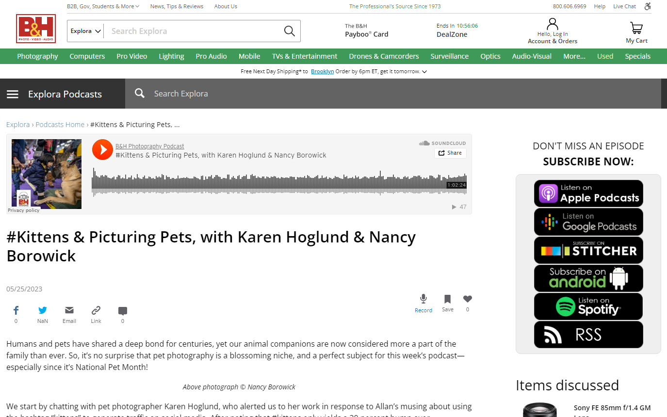Expand B2B, Gov, Students & More menu
Image resolution: width=667 pixels, height=417 pixels.
tap(103, 6)
